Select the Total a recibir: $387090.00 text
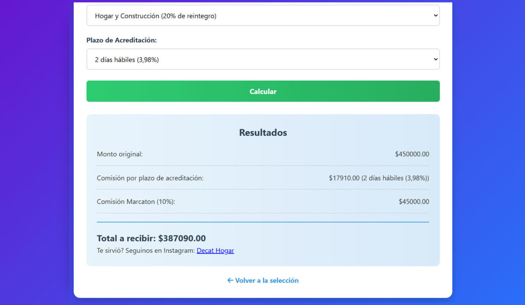Screen dimensions: 525x305 click(x=151, y=238)
